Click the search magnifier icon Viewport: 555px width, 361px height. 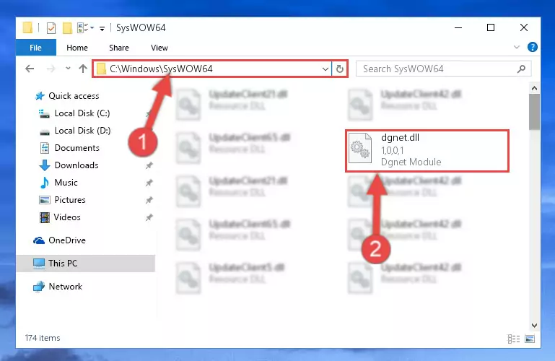pos(521,69)
